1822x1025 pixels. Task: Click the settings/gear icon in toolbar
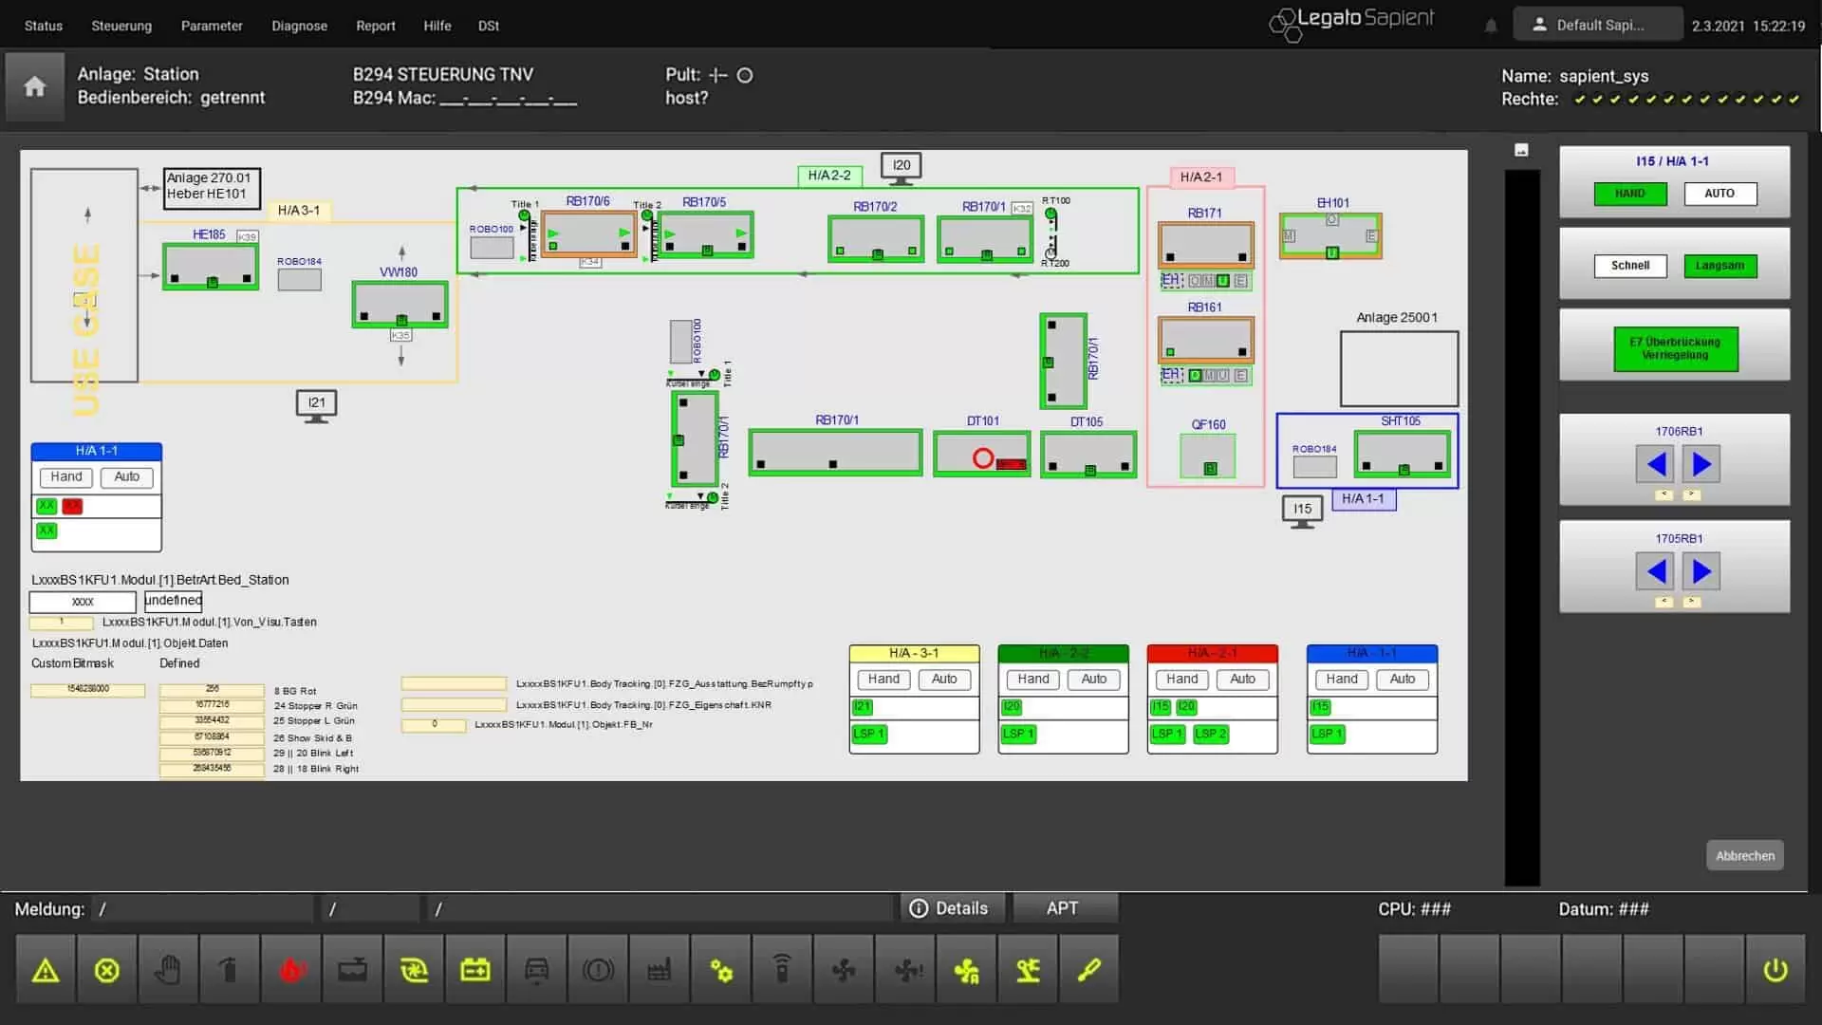click(x=721, y=969)
